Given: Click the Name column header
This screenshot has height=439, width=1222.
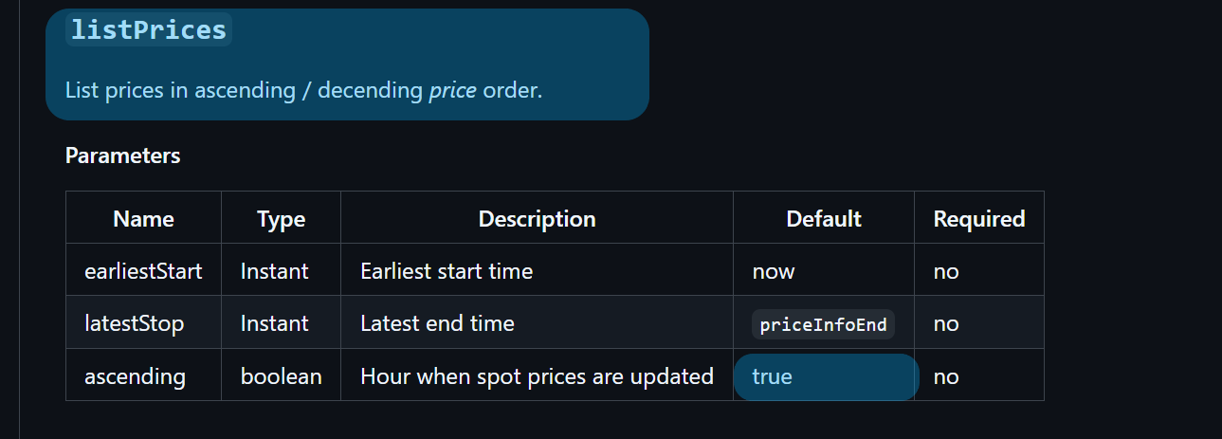Looking at the screenshot, I should coord(143,219).
